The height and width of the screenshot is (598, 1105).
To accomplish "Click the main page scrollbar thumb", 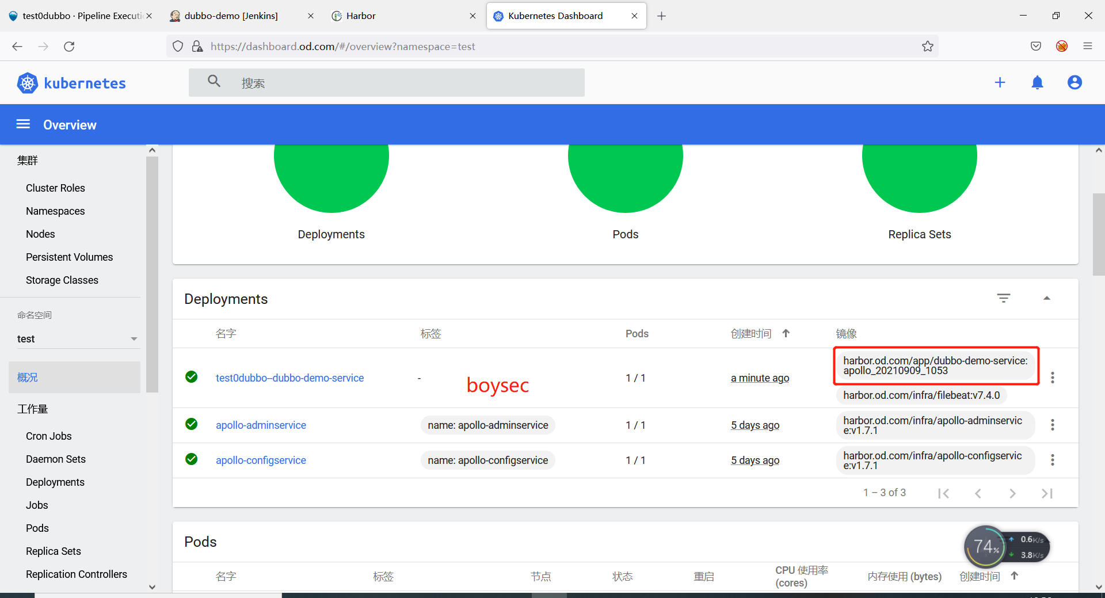I will coord(1099,235).
